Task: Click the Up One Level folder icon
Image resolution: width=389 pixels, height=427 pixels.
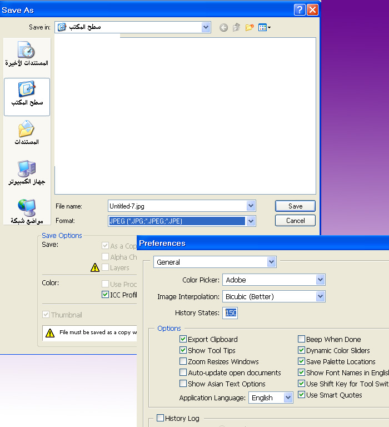Action: [237, 27]
